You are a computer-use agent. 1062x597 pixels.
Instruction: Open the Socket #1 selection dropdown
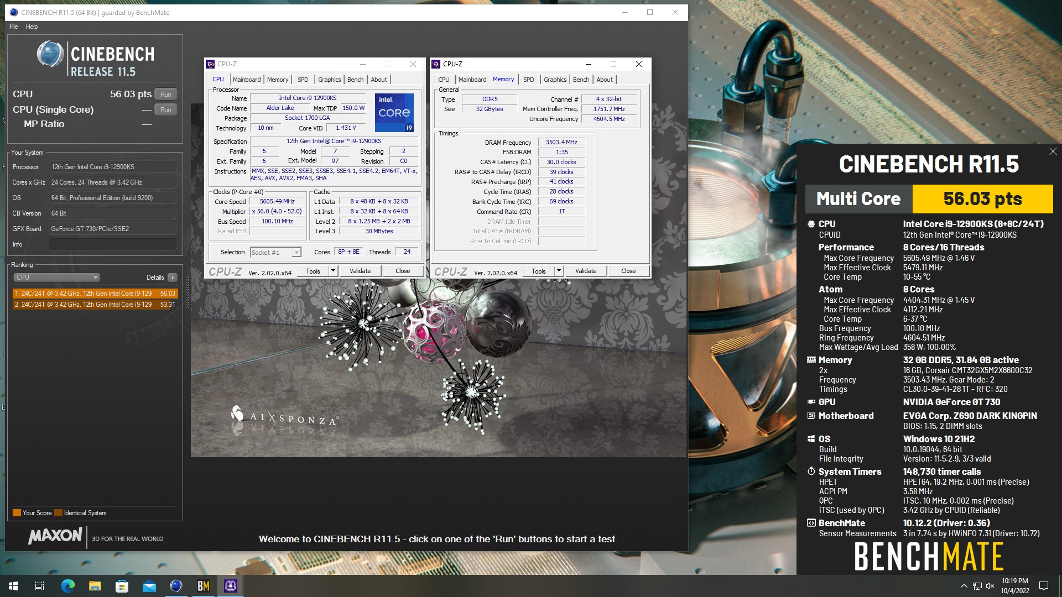tap(275, 253)
